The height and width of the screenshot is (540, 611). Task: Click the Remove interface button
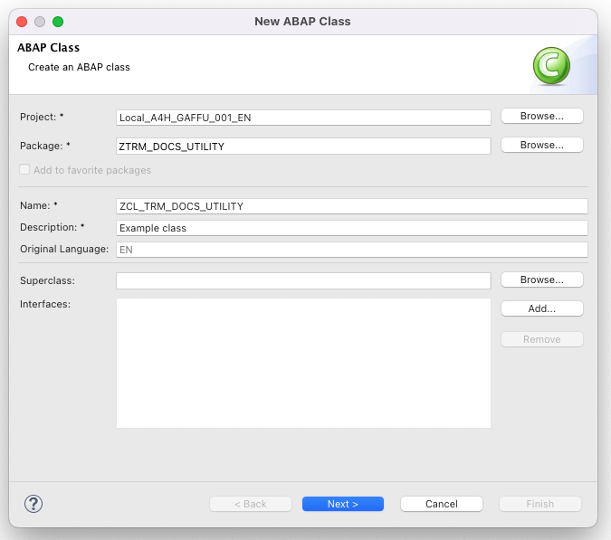point(541,339)
